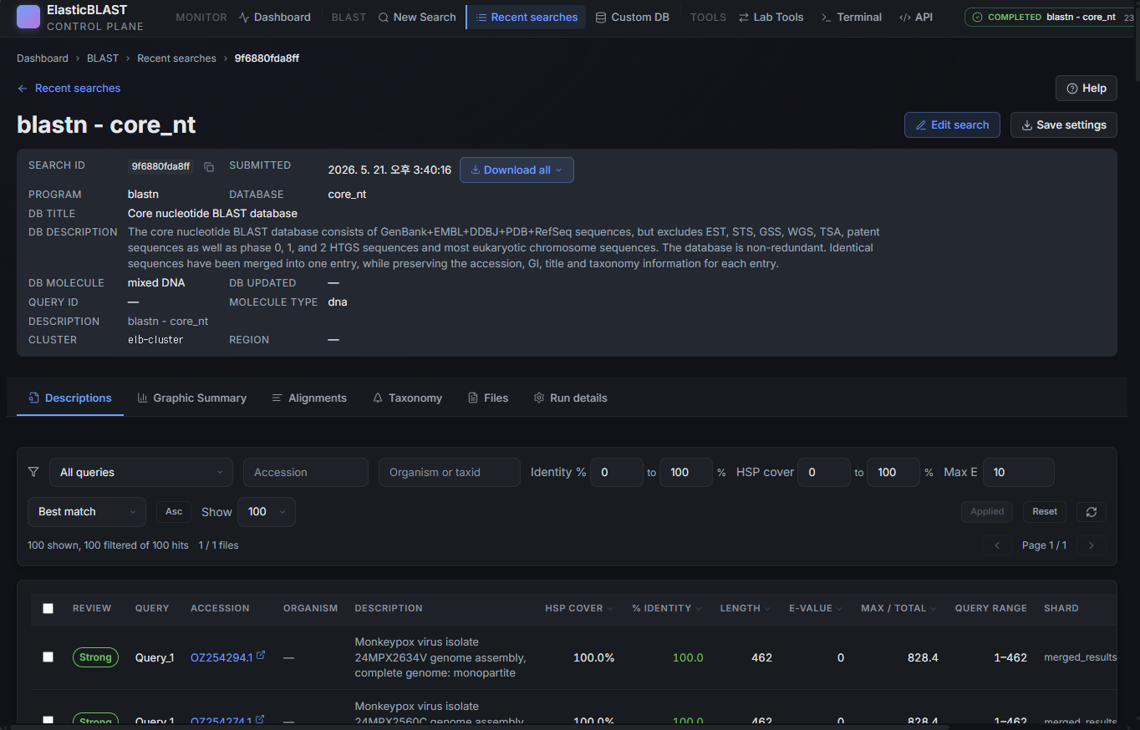Click the HSP cover minimum field
1140x730 pixels.
tap(824, 472)
